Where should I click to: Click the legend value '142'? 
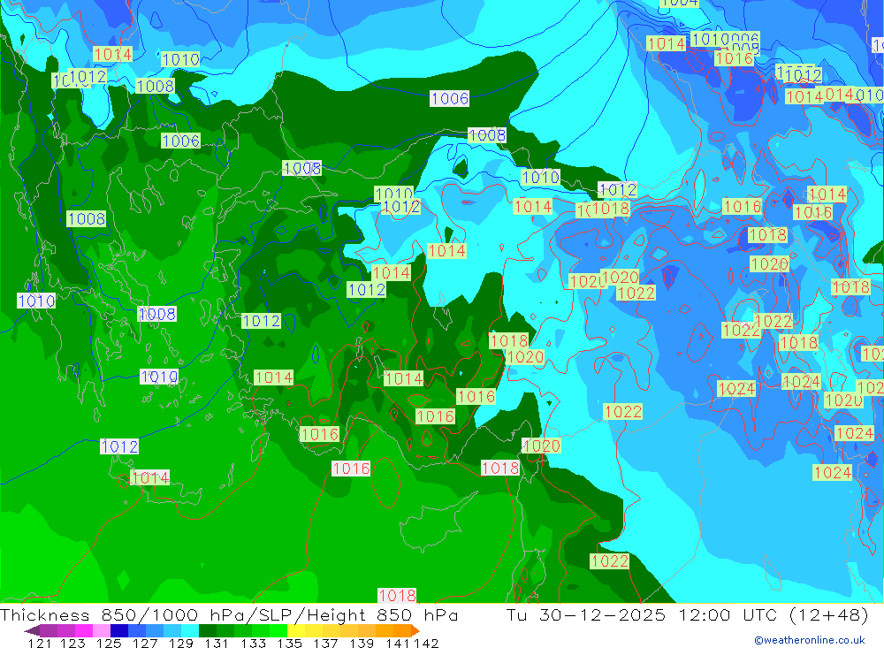click(x=426, y=643)
